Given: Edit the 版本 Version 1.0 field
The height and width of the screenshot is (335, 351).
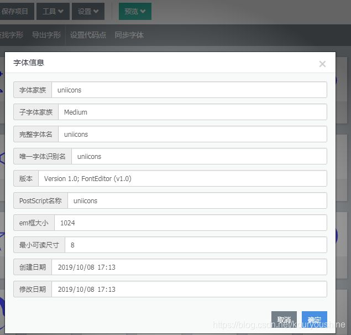Looking at the screenshot, I should click(182, 178).
